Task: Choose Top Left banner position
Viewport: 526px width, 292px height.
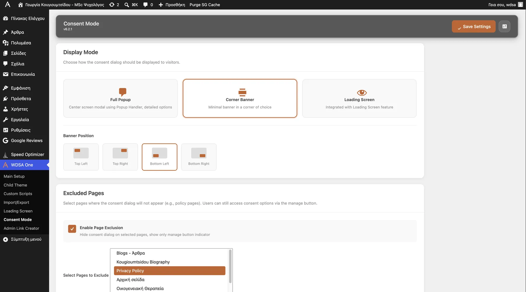Action: [x=81, y=157]
